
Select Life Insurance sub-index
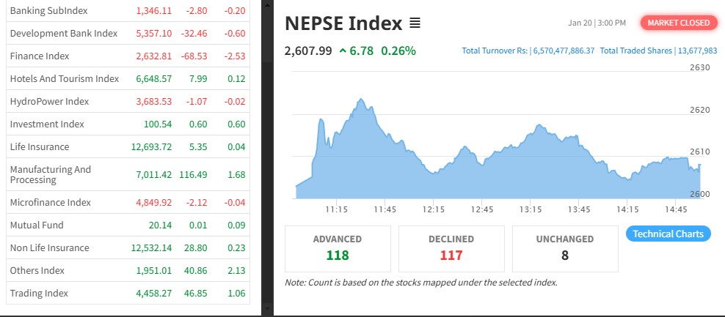click(40, 147)
